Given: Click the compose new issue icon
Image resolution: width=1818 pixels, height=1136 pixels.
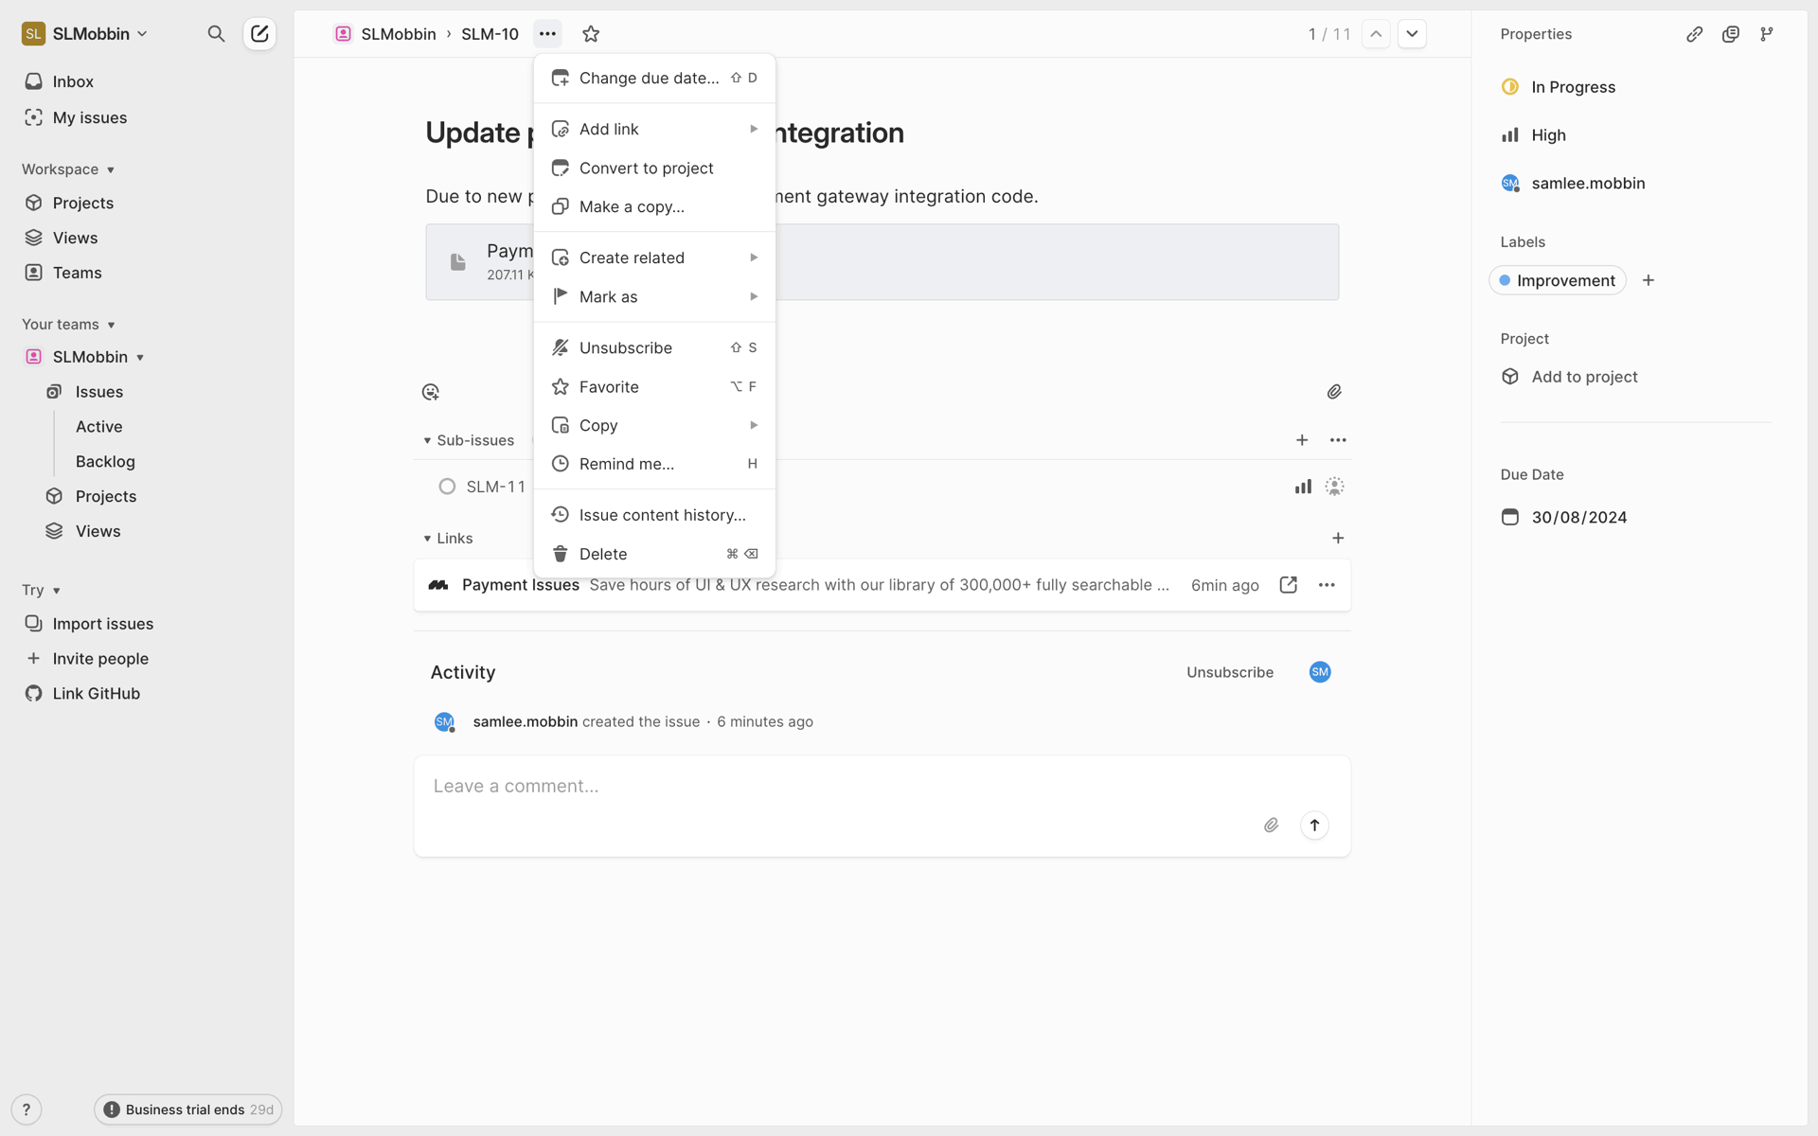Looking at the screenshot, I should point(259,34).
